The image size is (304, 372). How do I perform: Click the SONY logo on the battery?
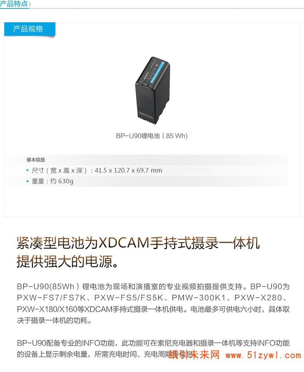146,75
